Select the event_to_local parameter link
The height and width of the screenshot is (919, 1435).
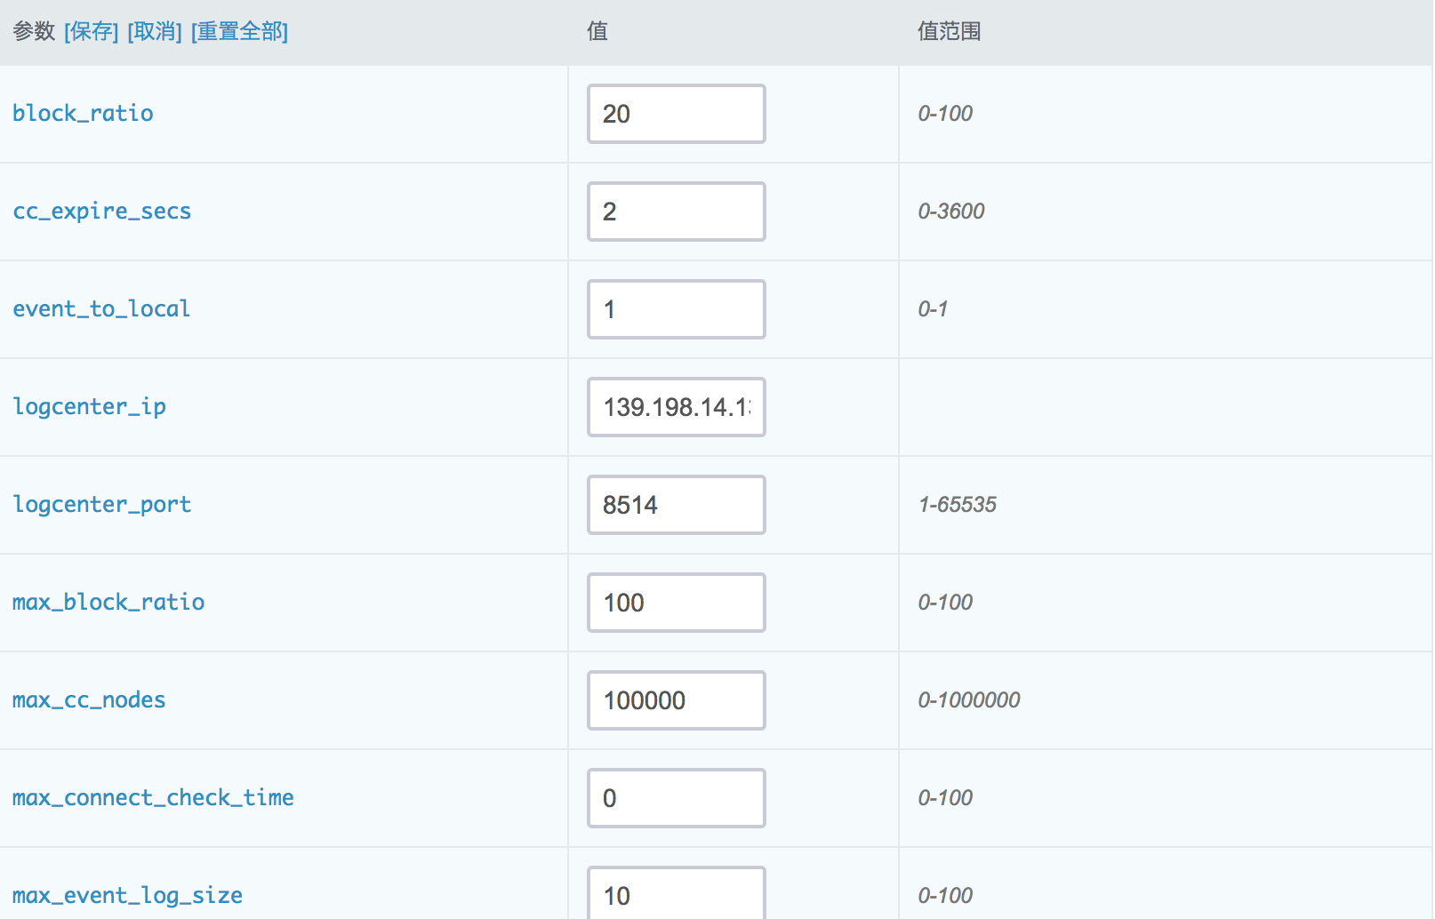pos(101,309)
